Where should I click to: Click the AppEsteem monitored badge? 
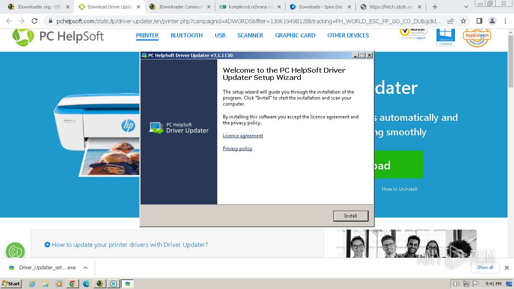click(477, 37)
